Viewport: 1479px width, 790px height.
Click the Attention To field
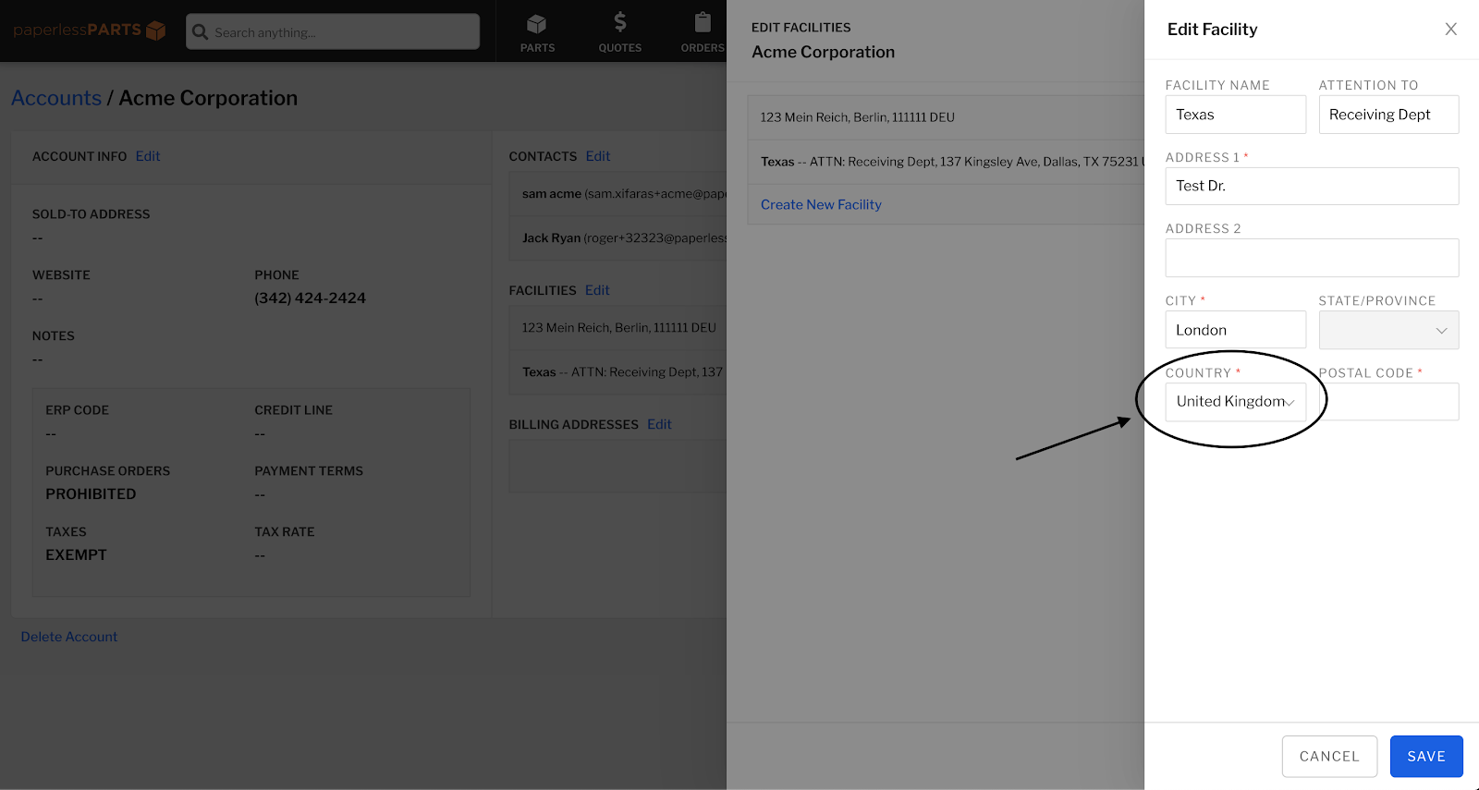click(1388, 115)
